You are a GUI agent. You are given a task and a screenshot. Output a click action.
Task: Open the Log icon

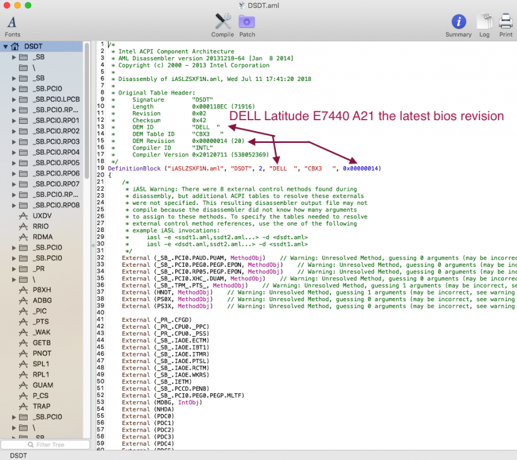click(484, 21)
